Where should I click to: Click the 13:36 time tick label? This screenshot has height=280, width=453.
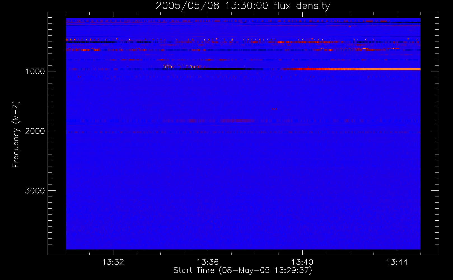pos(208,262)
